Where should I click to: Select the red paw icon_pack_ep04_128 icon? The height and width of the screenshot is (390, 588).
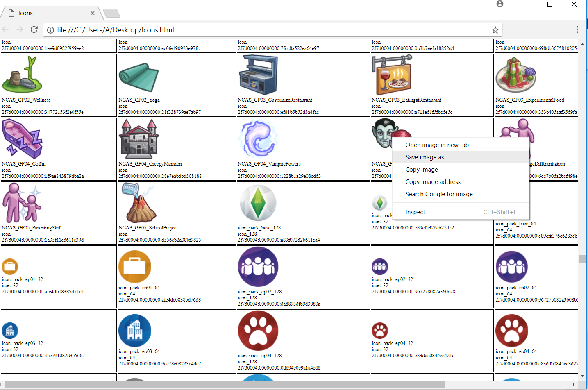coord(258,330)
